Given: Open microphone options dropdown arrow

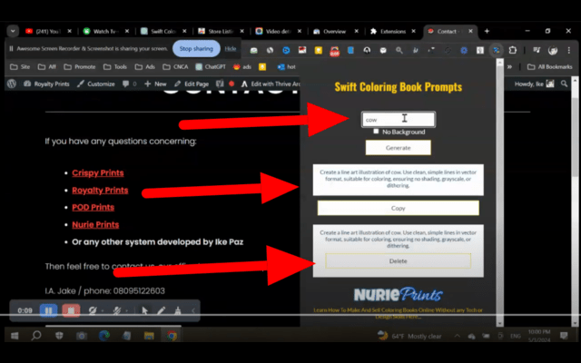Looking at the screenshot, I should [126, 310].
